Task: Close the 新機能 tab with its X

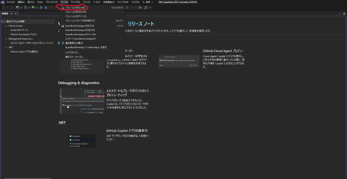Action: 16,13
